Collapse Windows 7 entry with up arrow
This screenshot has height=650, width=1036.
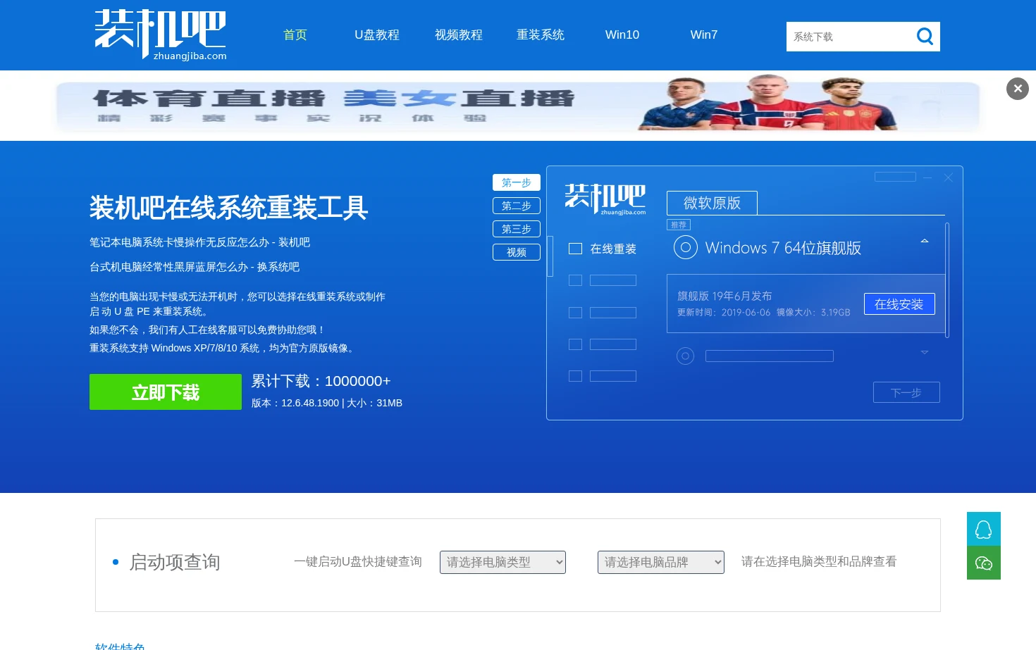(925, 241)
